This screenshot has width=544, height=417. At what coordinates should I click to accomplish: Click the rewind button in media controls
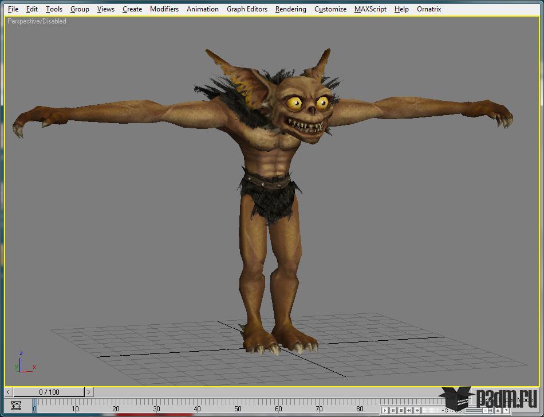[x=409, y=410]
